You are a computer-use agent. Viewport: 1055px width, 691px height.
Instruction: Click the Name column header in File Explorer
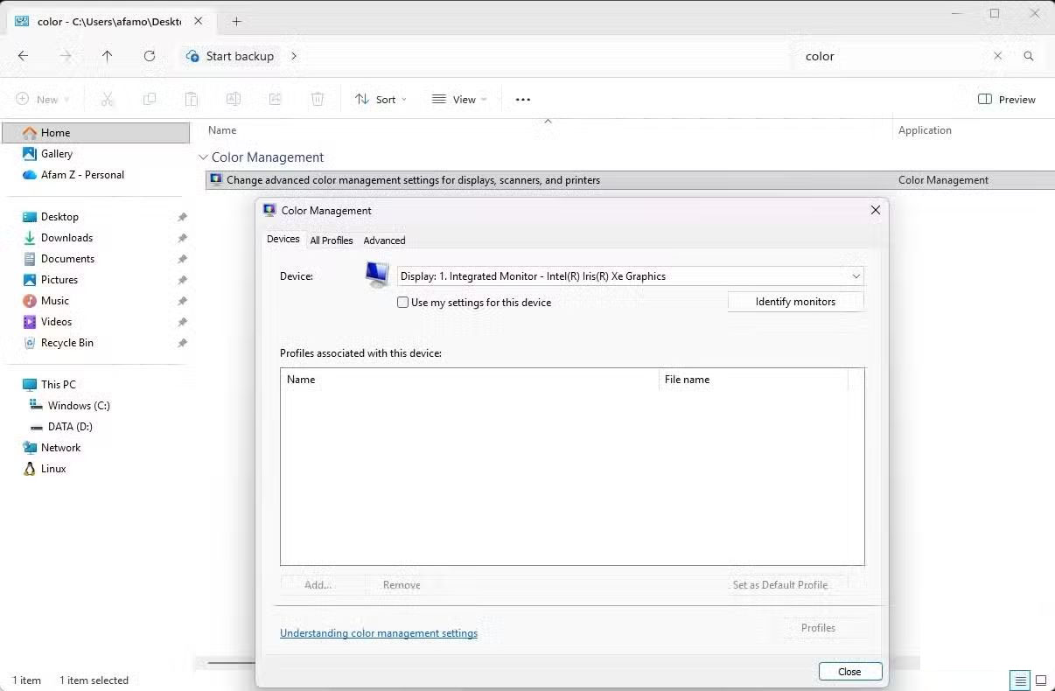coord(222,130)
